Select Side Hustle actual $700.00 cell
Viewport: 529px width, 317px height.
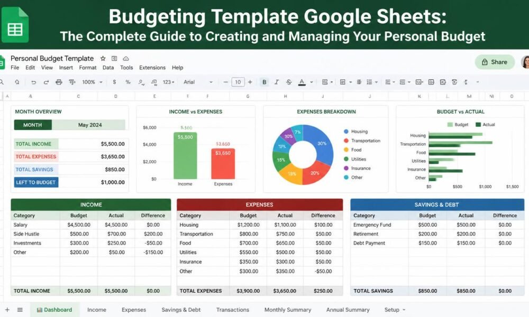116,234
